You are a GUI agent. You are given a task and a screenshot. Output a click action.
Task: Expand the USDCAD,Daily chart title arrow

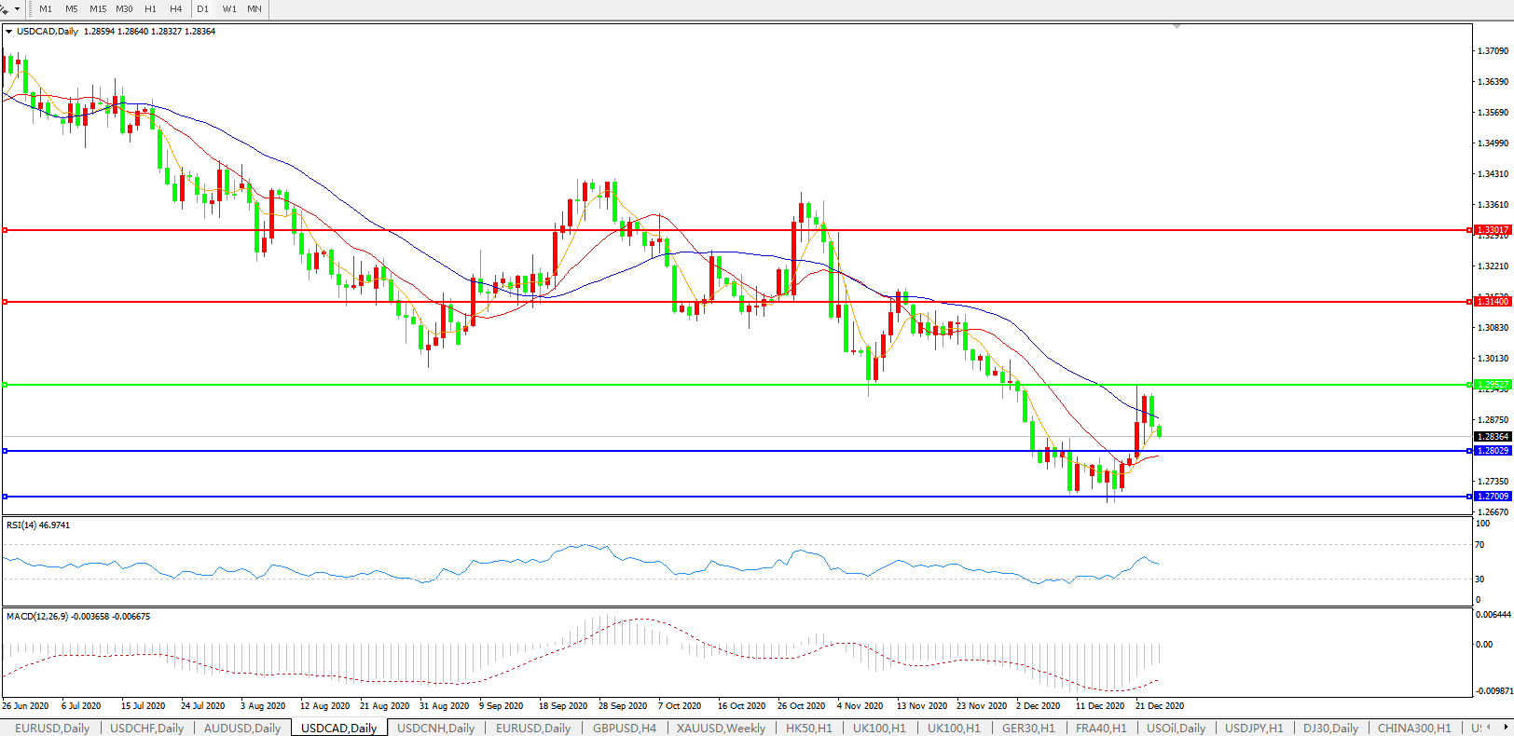[x=9, y=32]
